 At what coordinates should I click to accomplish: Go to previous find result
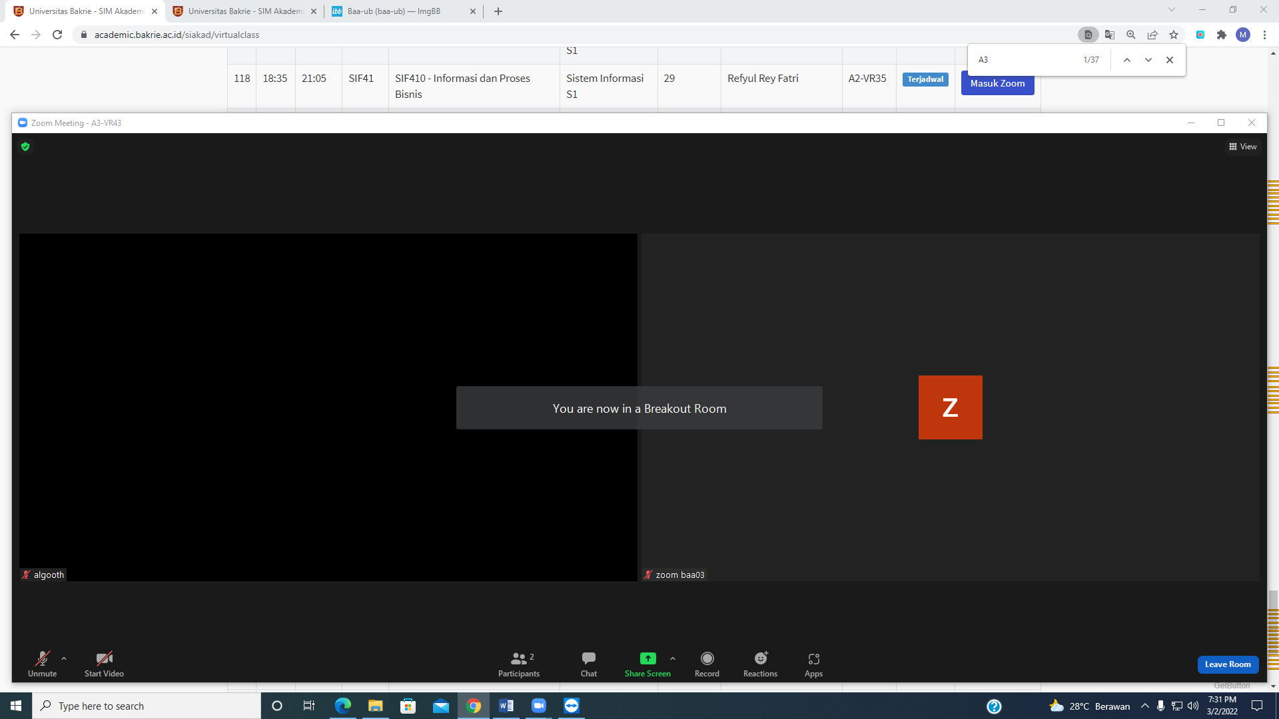pos(1127,60)
